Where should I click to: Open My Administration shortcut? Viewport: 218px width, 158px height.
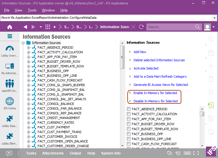pos(10,69)
